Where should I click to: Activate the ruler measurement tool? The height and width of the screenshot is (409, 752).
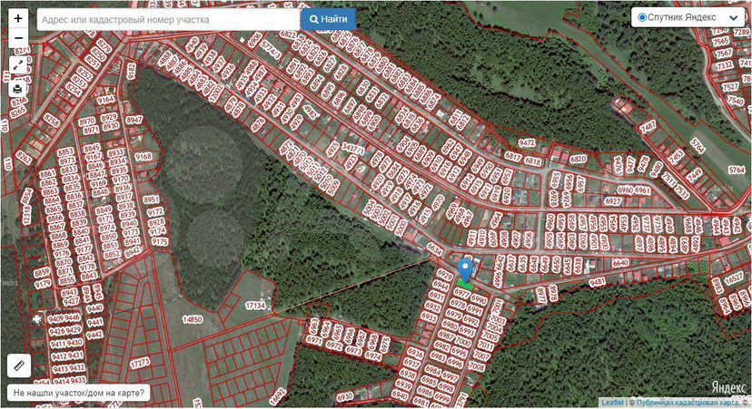(x=18, y=365)
